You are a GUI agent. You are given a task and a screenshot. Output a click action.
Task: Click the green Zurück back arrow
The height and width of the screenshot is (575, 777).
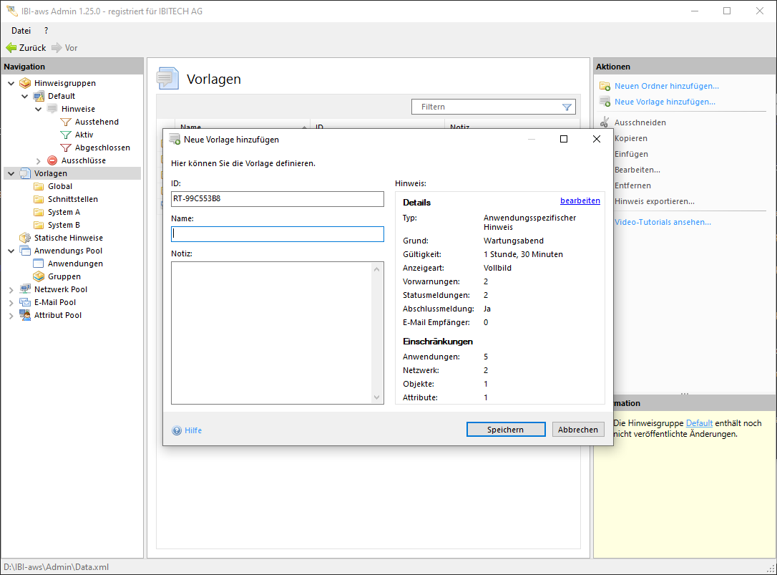pos(11,48)
